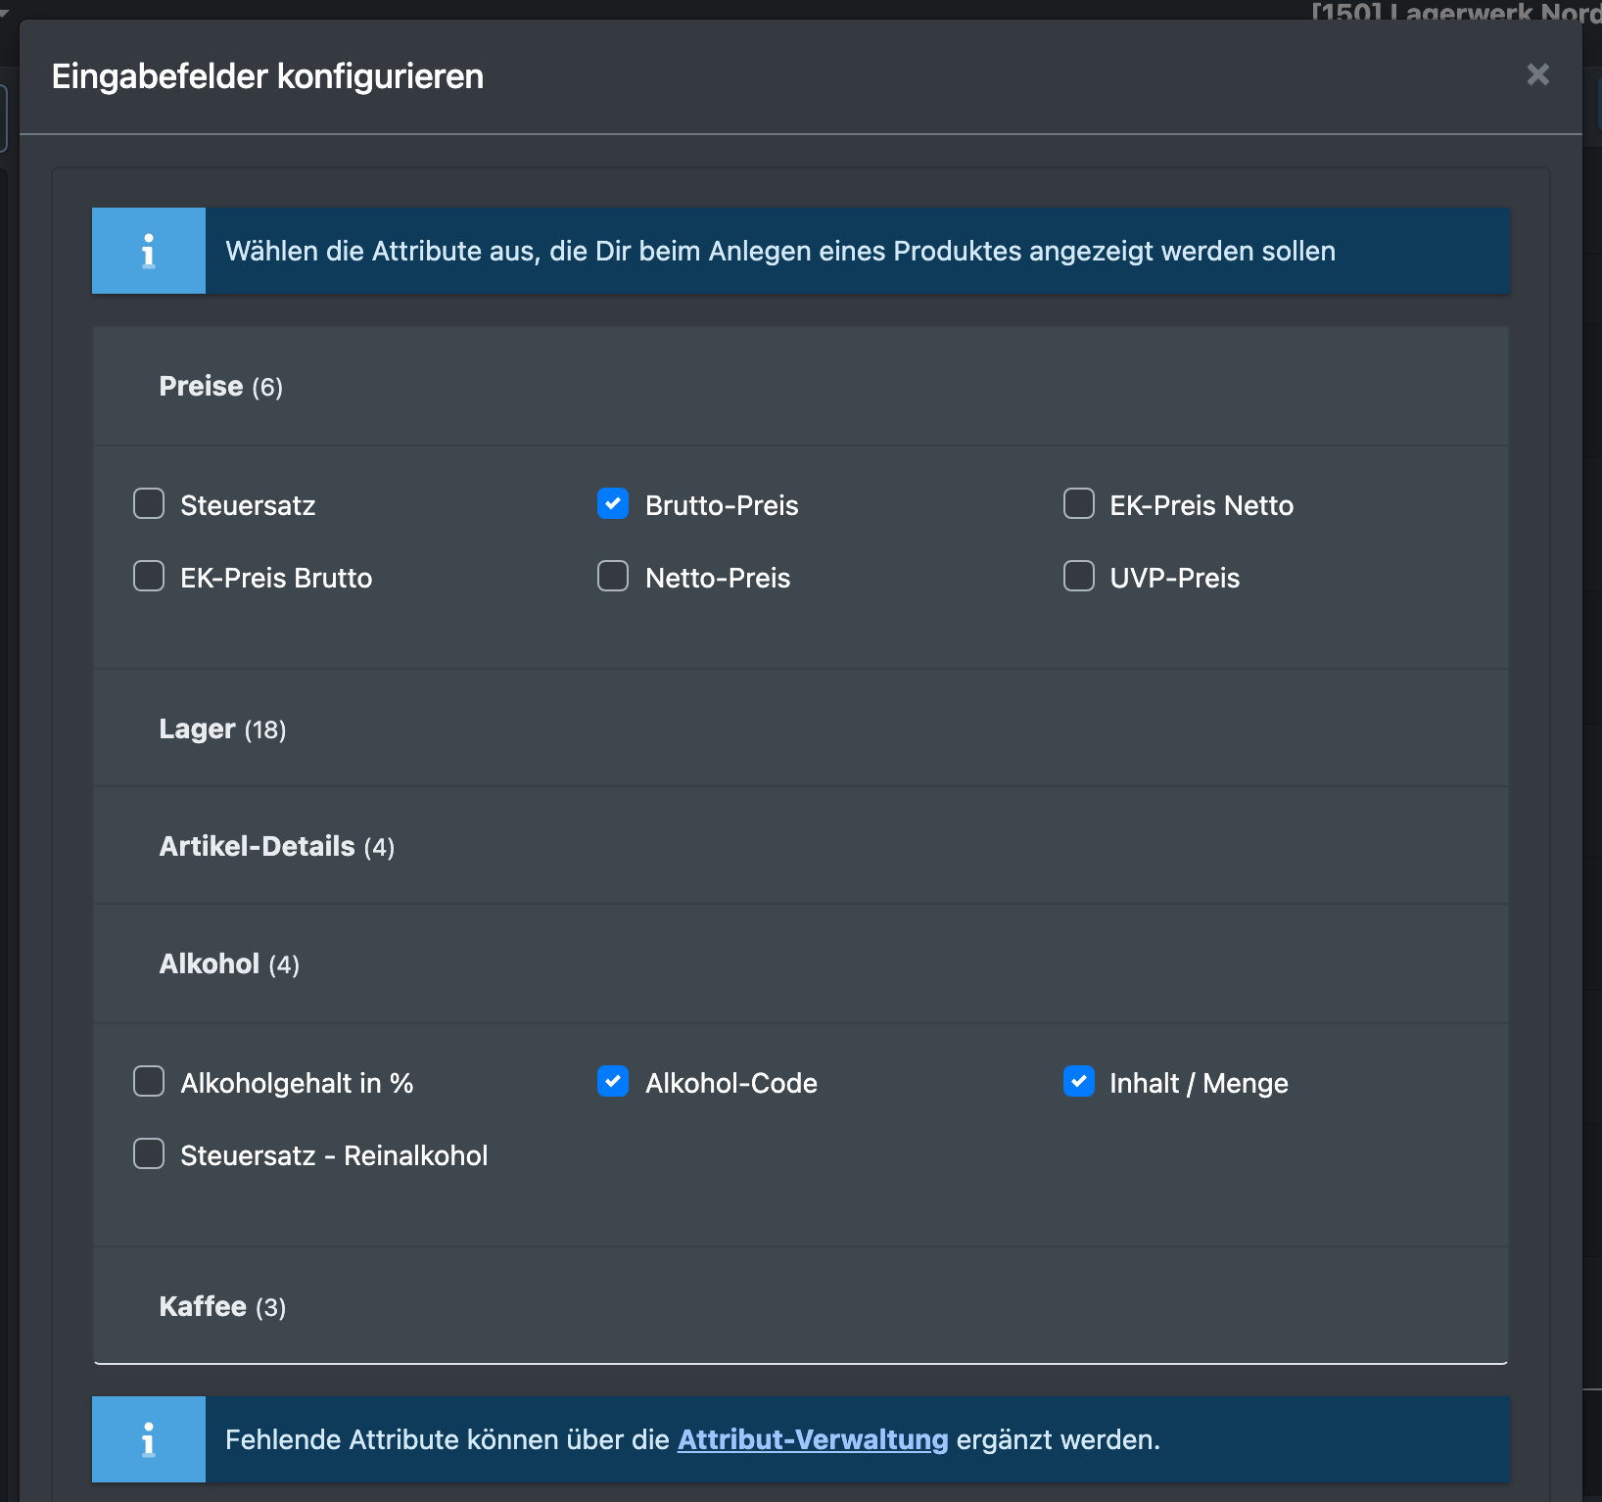Image resolution: width=1602 pixels, height=1502 pixels.
Task: Click the info icon in the top hint banner
Action: tap(149, 251)
